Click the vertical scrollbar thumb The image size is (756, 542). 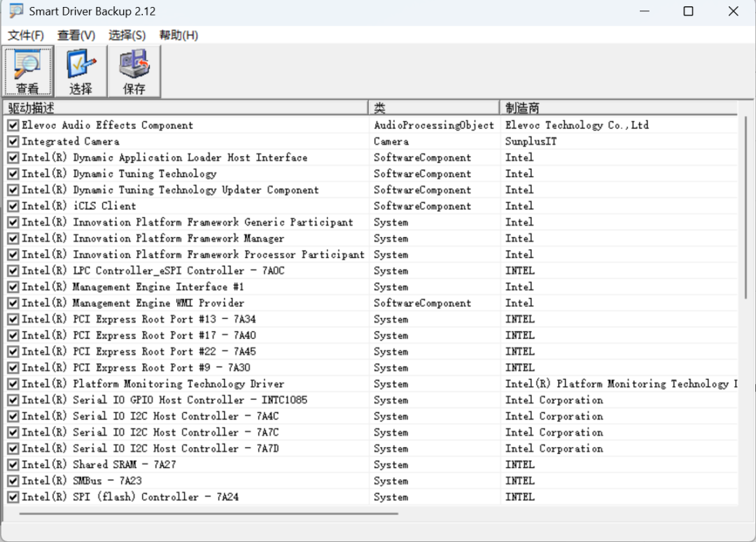746,207
